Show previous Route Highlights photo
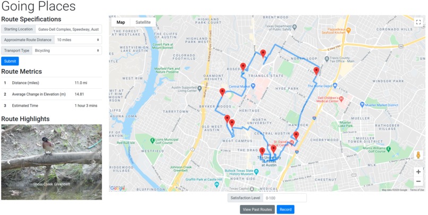This screenshot has height=215, width=428. pyautogui.click(x=8, y=162)
